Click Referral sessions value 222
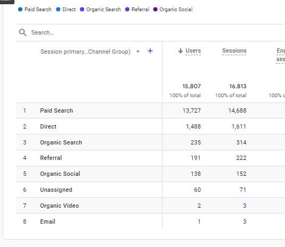The width and height of the screenshot is (285, 247). 241,158
